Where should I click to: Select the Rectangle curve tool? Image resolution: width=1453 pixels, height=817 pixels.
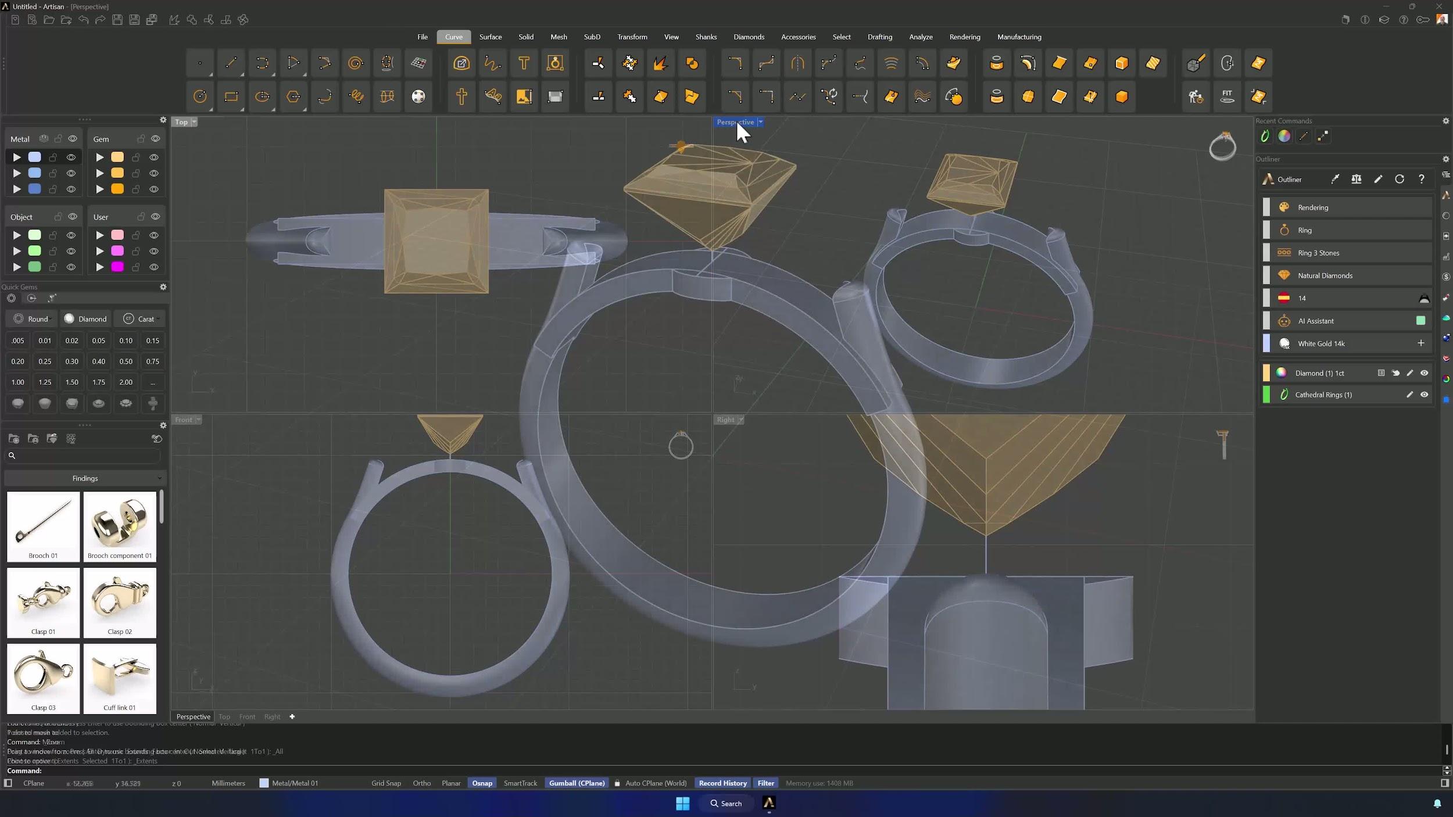click(x=231, y=96)
